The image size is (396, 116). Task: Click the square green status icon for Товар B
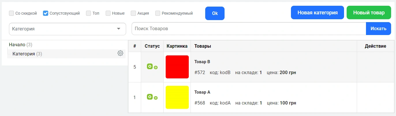coord(150,66)
